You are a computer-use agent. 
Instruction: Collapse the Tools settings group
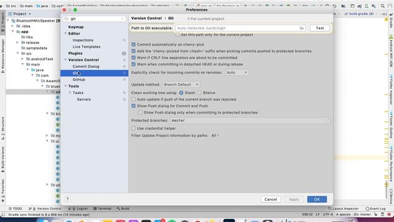[x=65, y=86]
